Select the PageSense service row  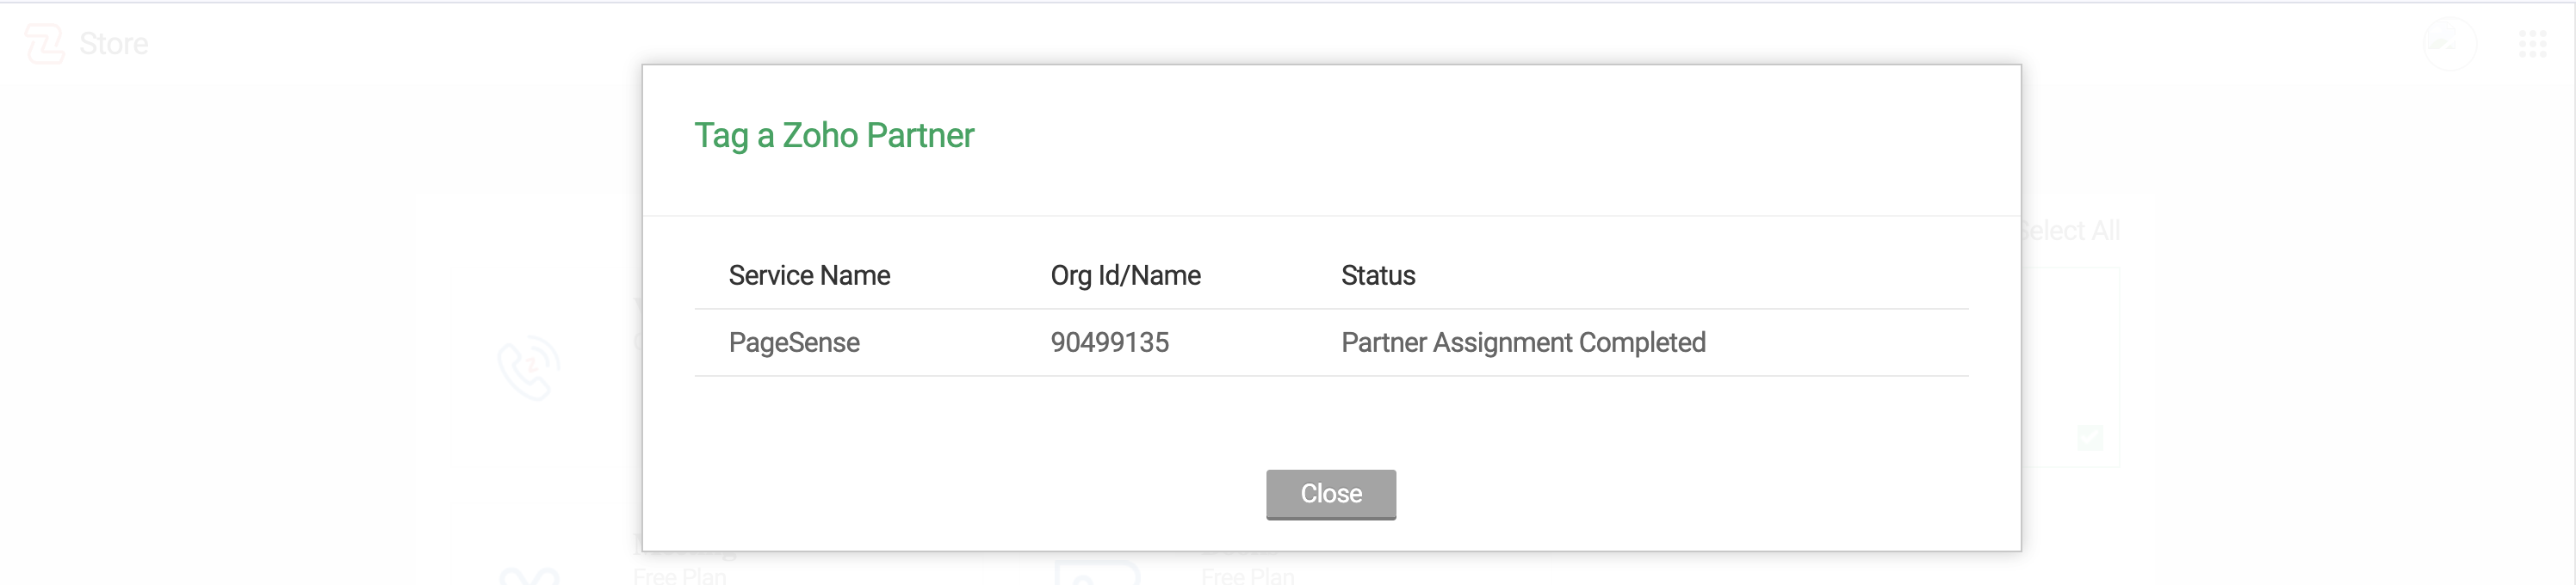click(794, 343)
